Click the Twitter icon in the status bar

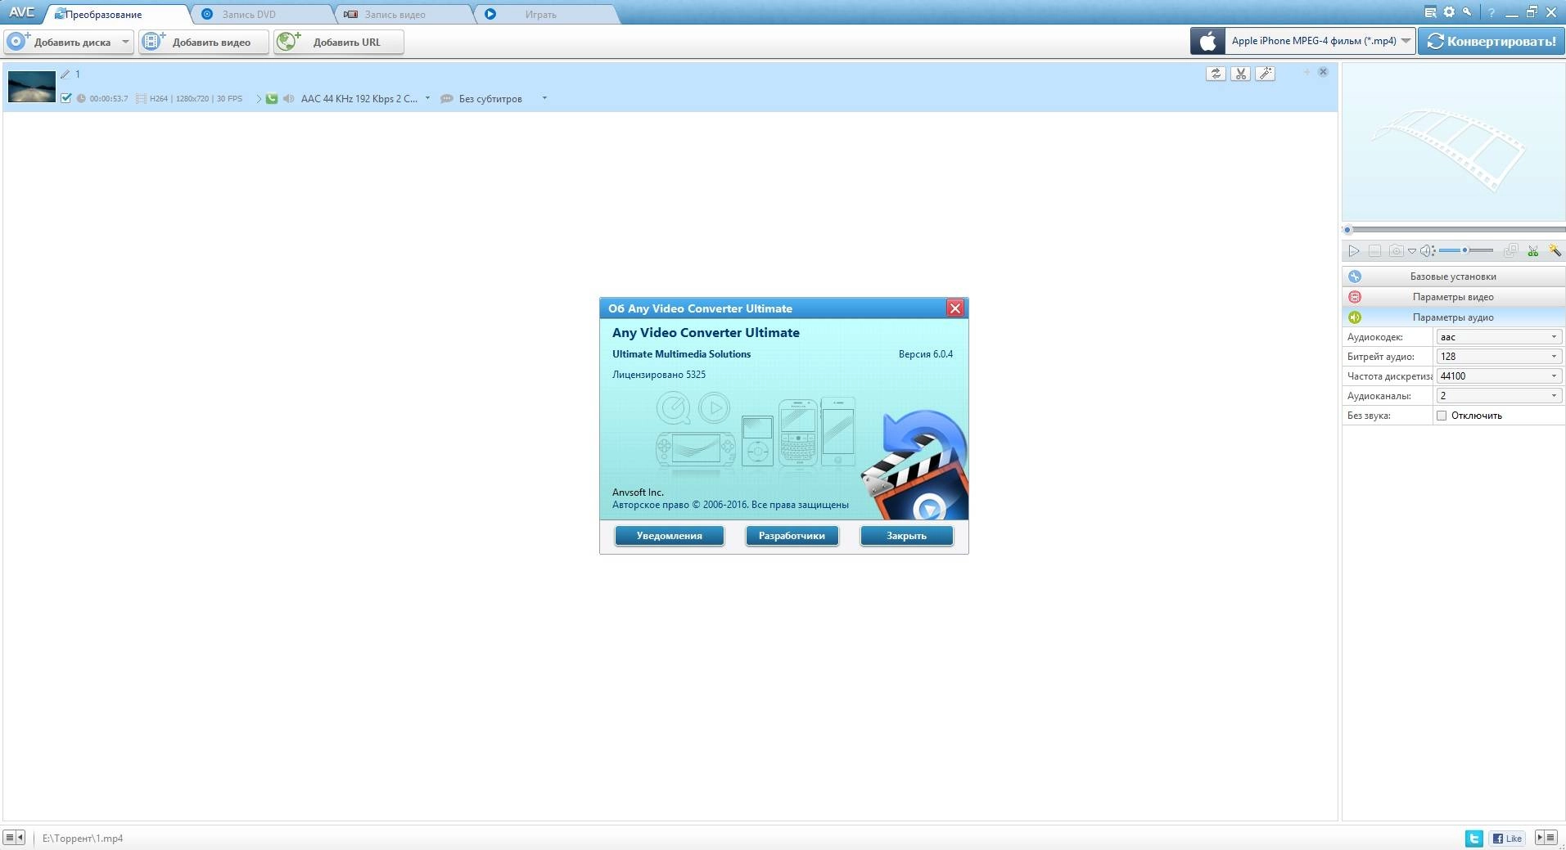point(1473,838)
